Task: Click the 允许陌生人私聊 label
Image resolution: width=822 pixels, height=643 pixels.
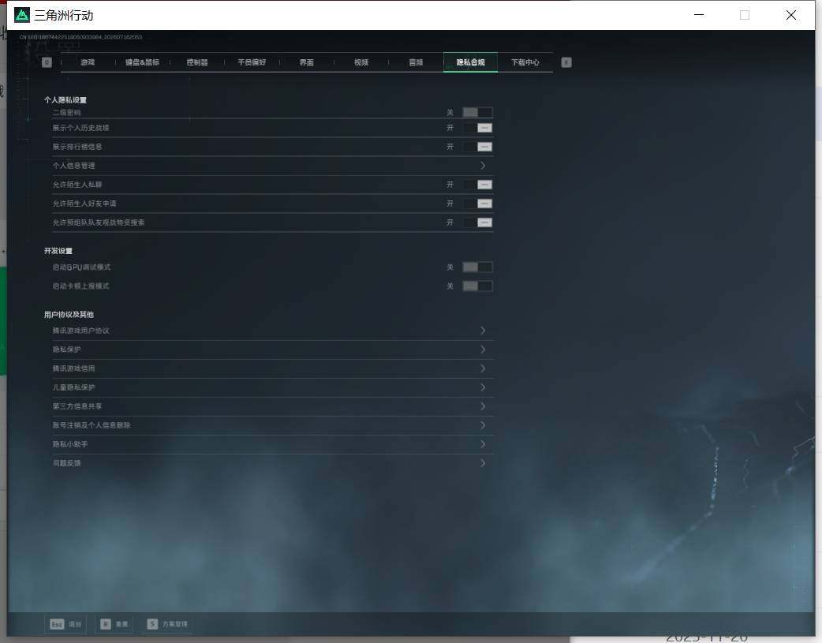Action: 77,185
